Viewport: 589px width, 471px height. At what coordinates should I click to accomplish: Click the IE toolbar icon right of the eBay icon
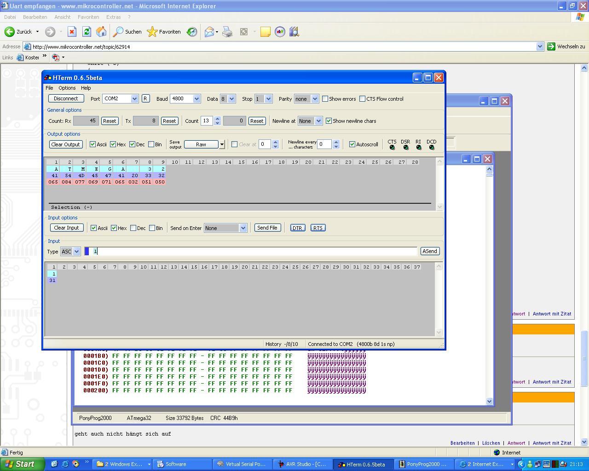[x=294, y=32]
